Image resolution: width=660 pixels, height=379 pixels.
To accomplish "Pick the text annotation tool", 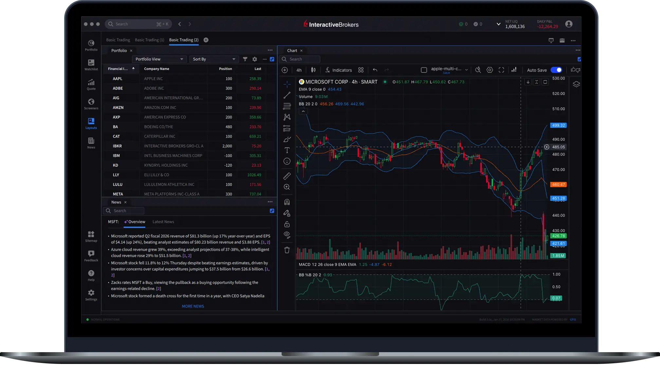I will point(287,150).
